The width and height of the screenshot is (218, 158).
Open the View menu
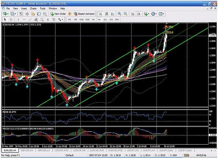coord(15,8)
